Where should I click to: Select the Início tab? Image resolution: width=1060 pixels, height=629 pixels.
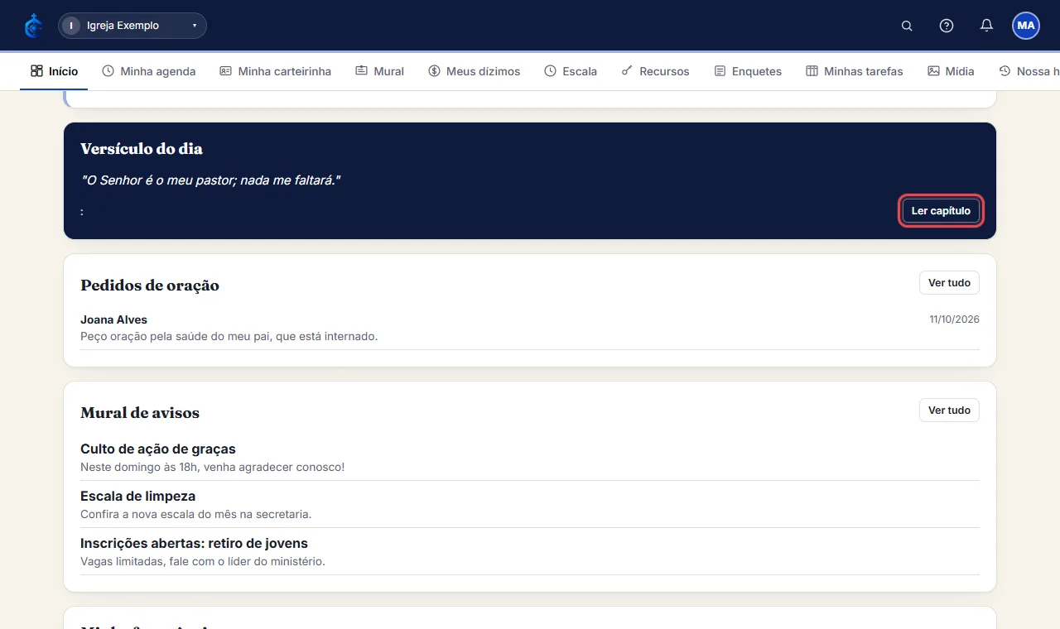pos(54,71)
